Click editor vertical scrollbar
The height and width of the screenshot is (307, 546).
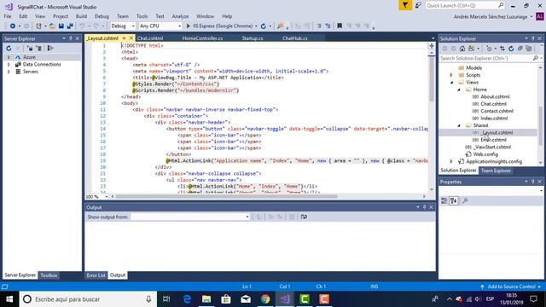432,78
